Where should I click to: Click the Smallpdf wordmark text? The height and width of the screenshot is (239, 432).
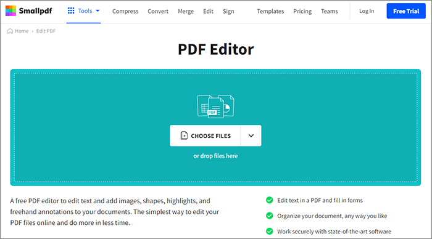coord(36,10)
